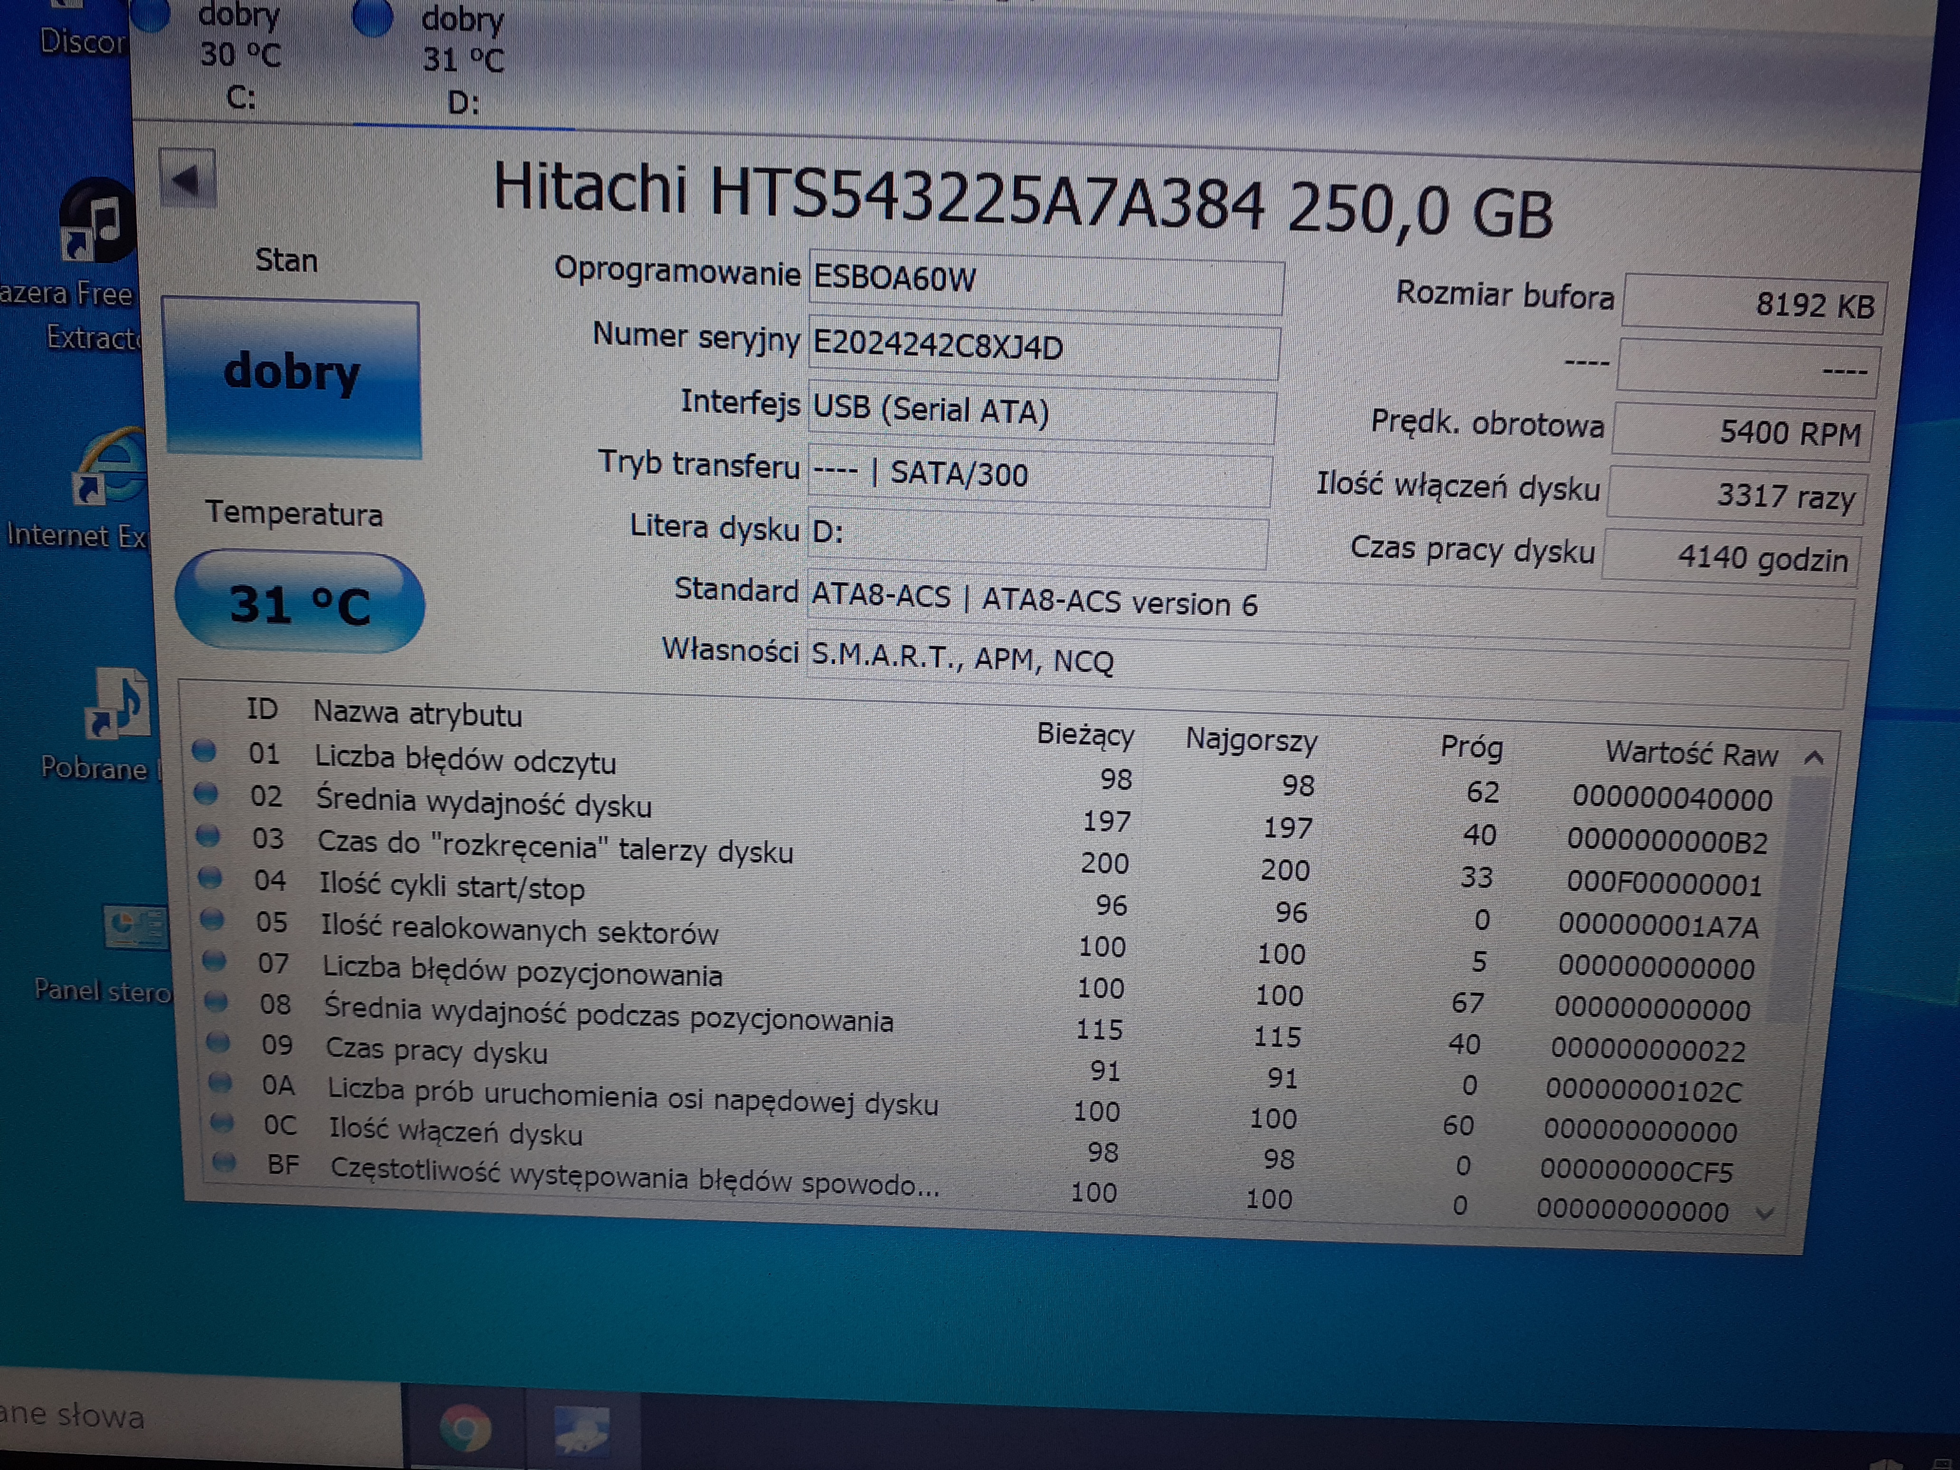This screenshot has height=1470, width=1960.
Task: Click raw value 000000001A7A
Action: pyautogui.click(x=1658, y=925)
